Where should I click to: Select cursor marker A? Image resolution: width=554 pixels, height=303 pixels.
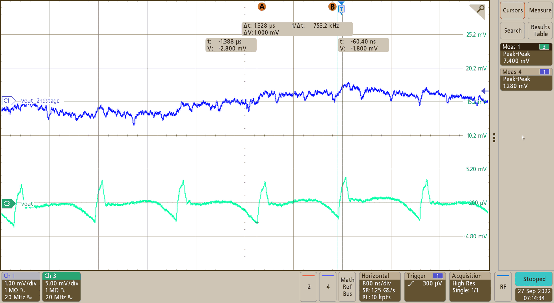(262, 6)
